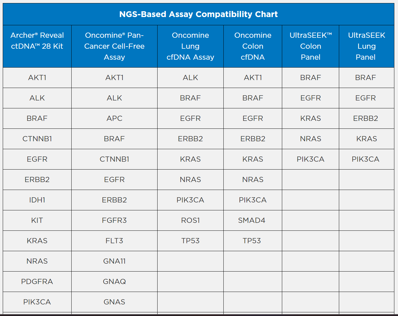The image size is (398, 316).
Task: Select the Oncomine Lung cfDNA Assay header
Action: point(190,46)
